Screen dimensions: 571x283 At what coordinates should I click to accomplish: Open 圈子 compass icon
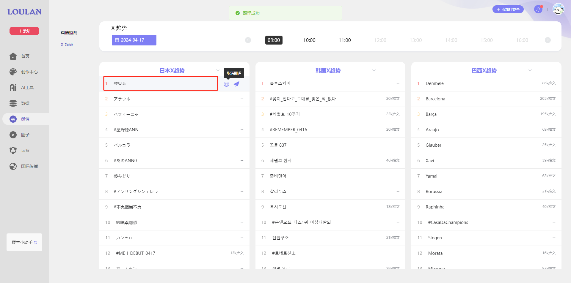tap(13, 135)
